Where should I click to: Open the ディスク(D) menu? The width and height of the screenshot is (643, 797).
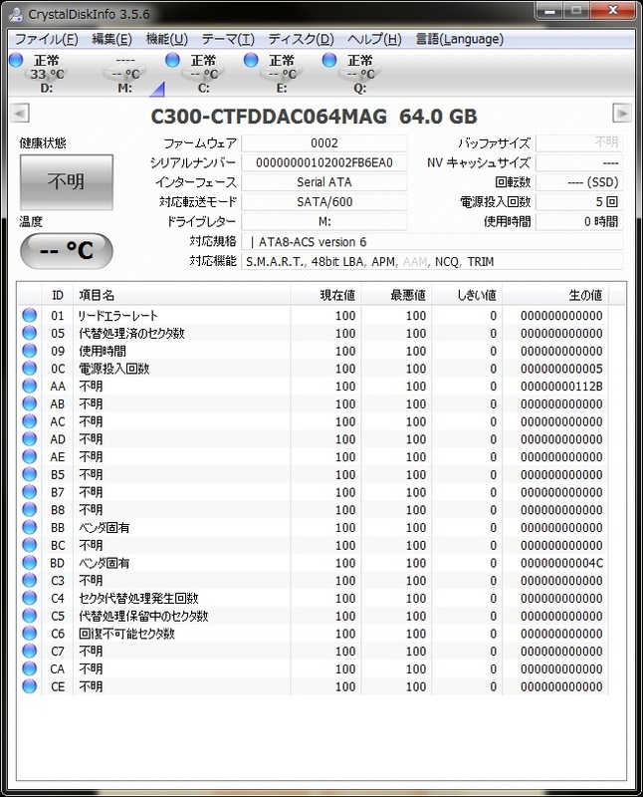tap(302, 39)
